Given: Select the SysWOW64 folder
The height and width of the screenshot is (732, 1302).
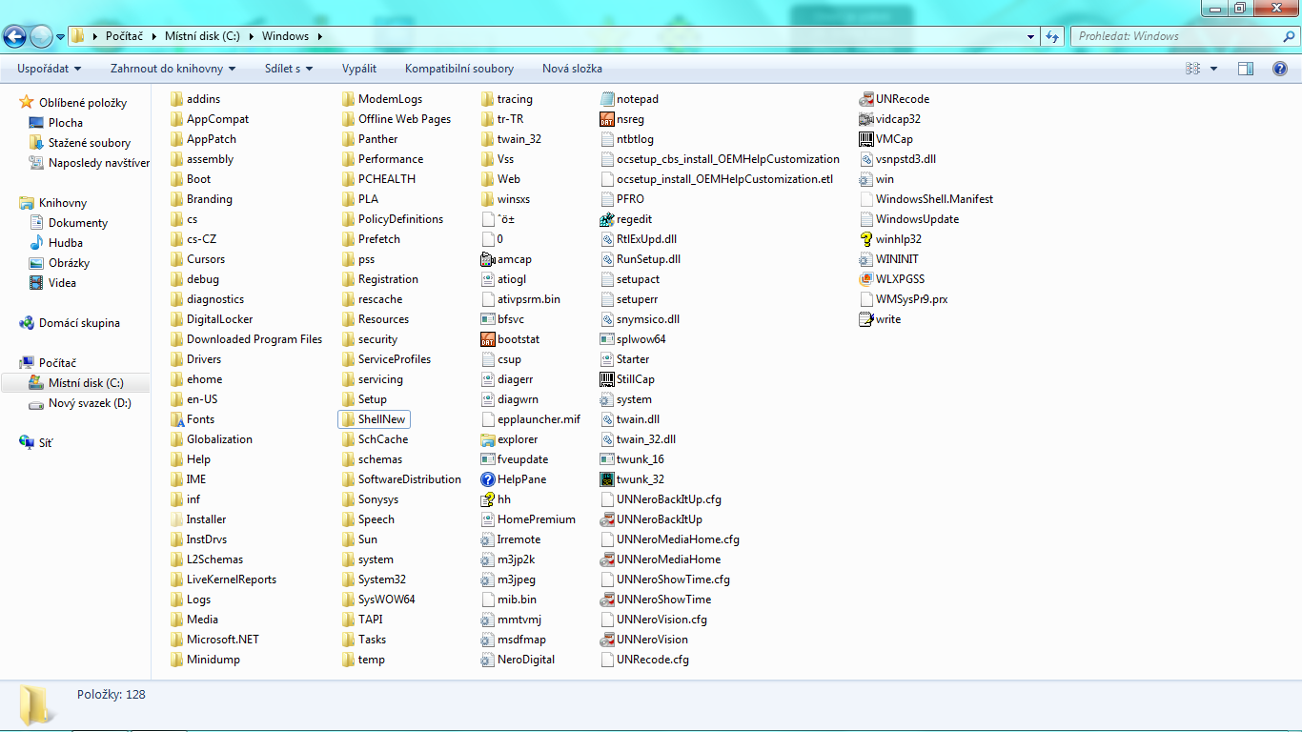Looking at the screenshot, I should [378, 600].
